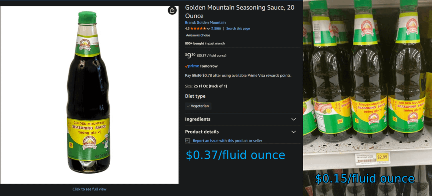
Task: View the 1,596 customer reviews
Action: tap(216, 29)
